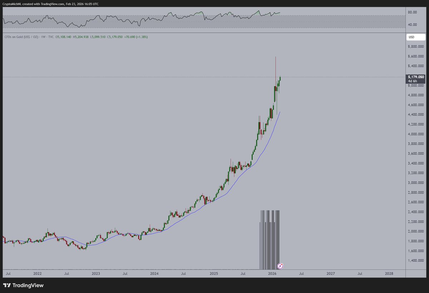429x293 pixels.
Task: Click the pink lightning event icon
Action: [281, 266]
